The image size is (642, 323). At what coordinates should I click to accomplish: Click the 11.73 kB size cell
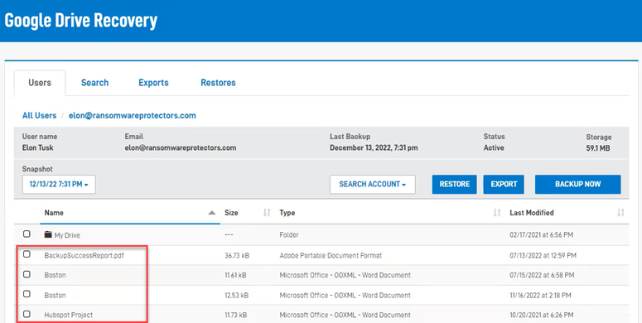(236, 315)
